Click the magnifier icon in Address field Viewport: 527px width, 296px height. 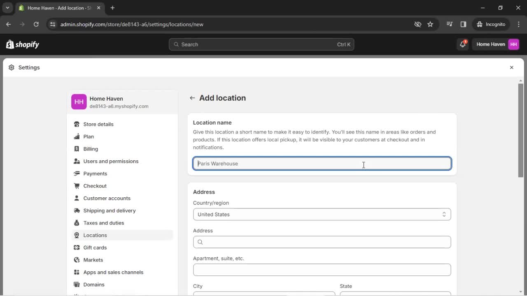tap(200, 242)
